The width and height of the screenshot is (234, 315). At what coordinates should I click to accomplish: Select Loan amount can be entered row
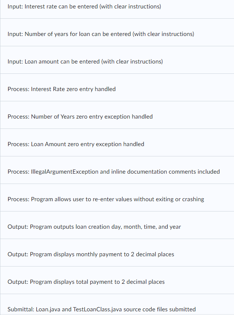tap(117, 60)
